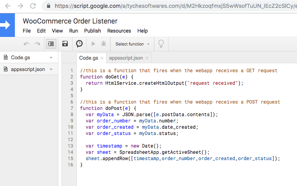The height and width of the screenshot is (186, 297).
Task: Click the lightbulb hint icon
Action: click(161, 44)
